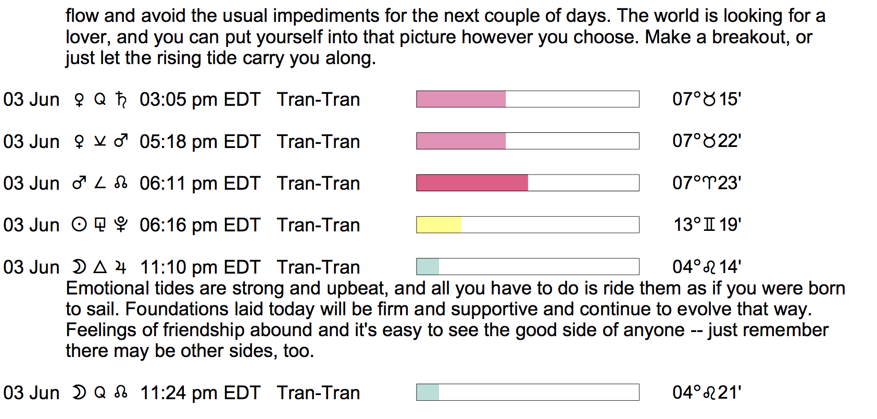877x419 pixels.
Task: Click the Gemini sign glyph in 13°19'
Action: coord(709,225)
